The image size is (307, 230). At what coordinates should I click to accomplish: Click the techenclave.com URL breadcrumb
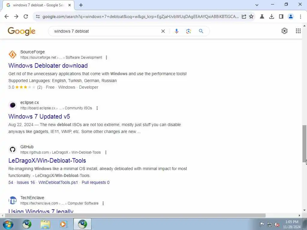point(59,203)
